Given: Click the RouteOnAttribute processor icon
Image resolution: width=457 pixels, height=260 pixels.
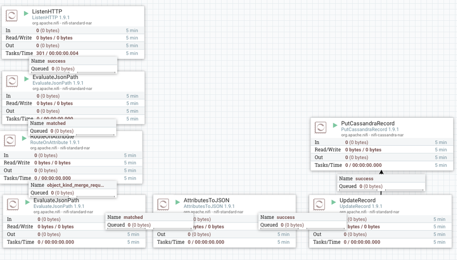Looking at the screenshot, I should pyautogui.click(x=10, y=141).
